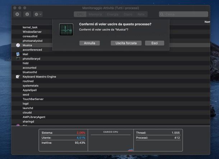Click the CARICO CPU graph
Viewport: 219px width, 159px height.
click(111, 143)
